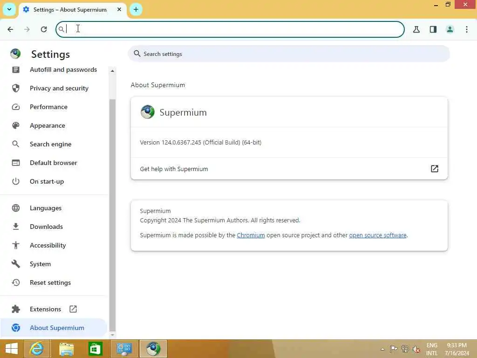Open Search engine settings

click(50, 145)
